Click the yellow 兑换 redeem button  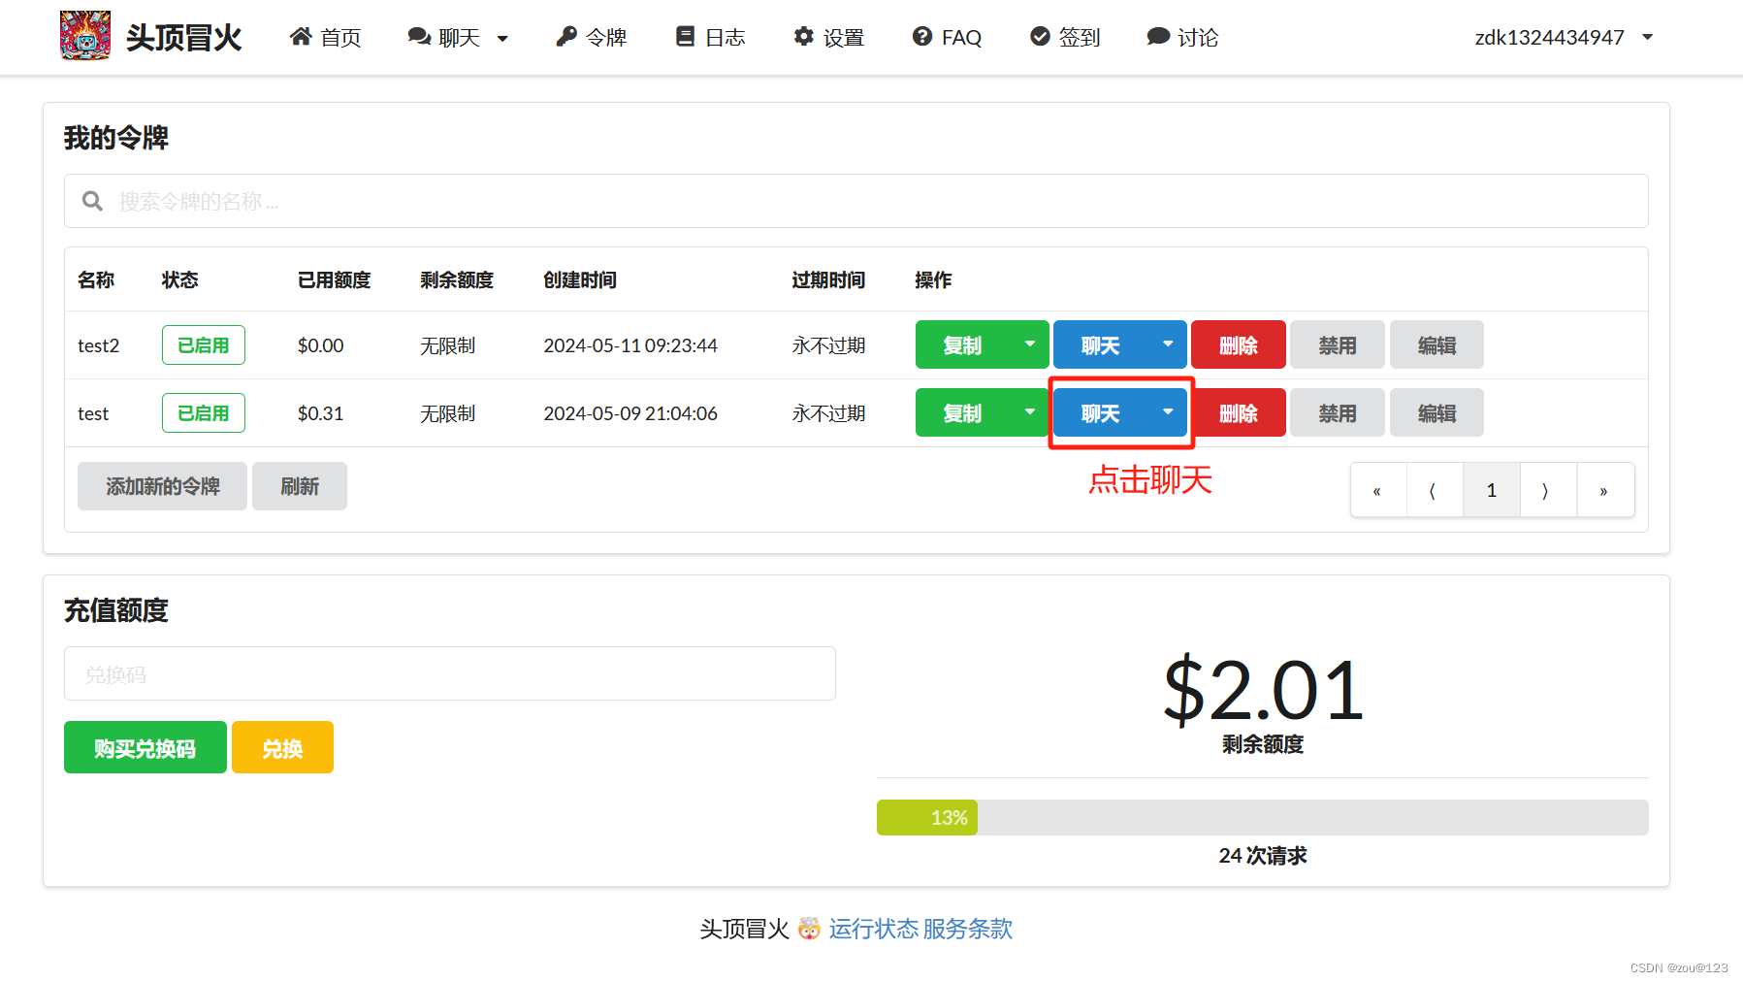[282, 747]
